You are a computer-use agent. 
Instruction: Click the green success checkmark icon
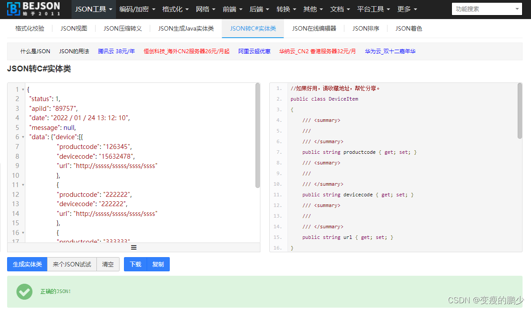point(24,291)
